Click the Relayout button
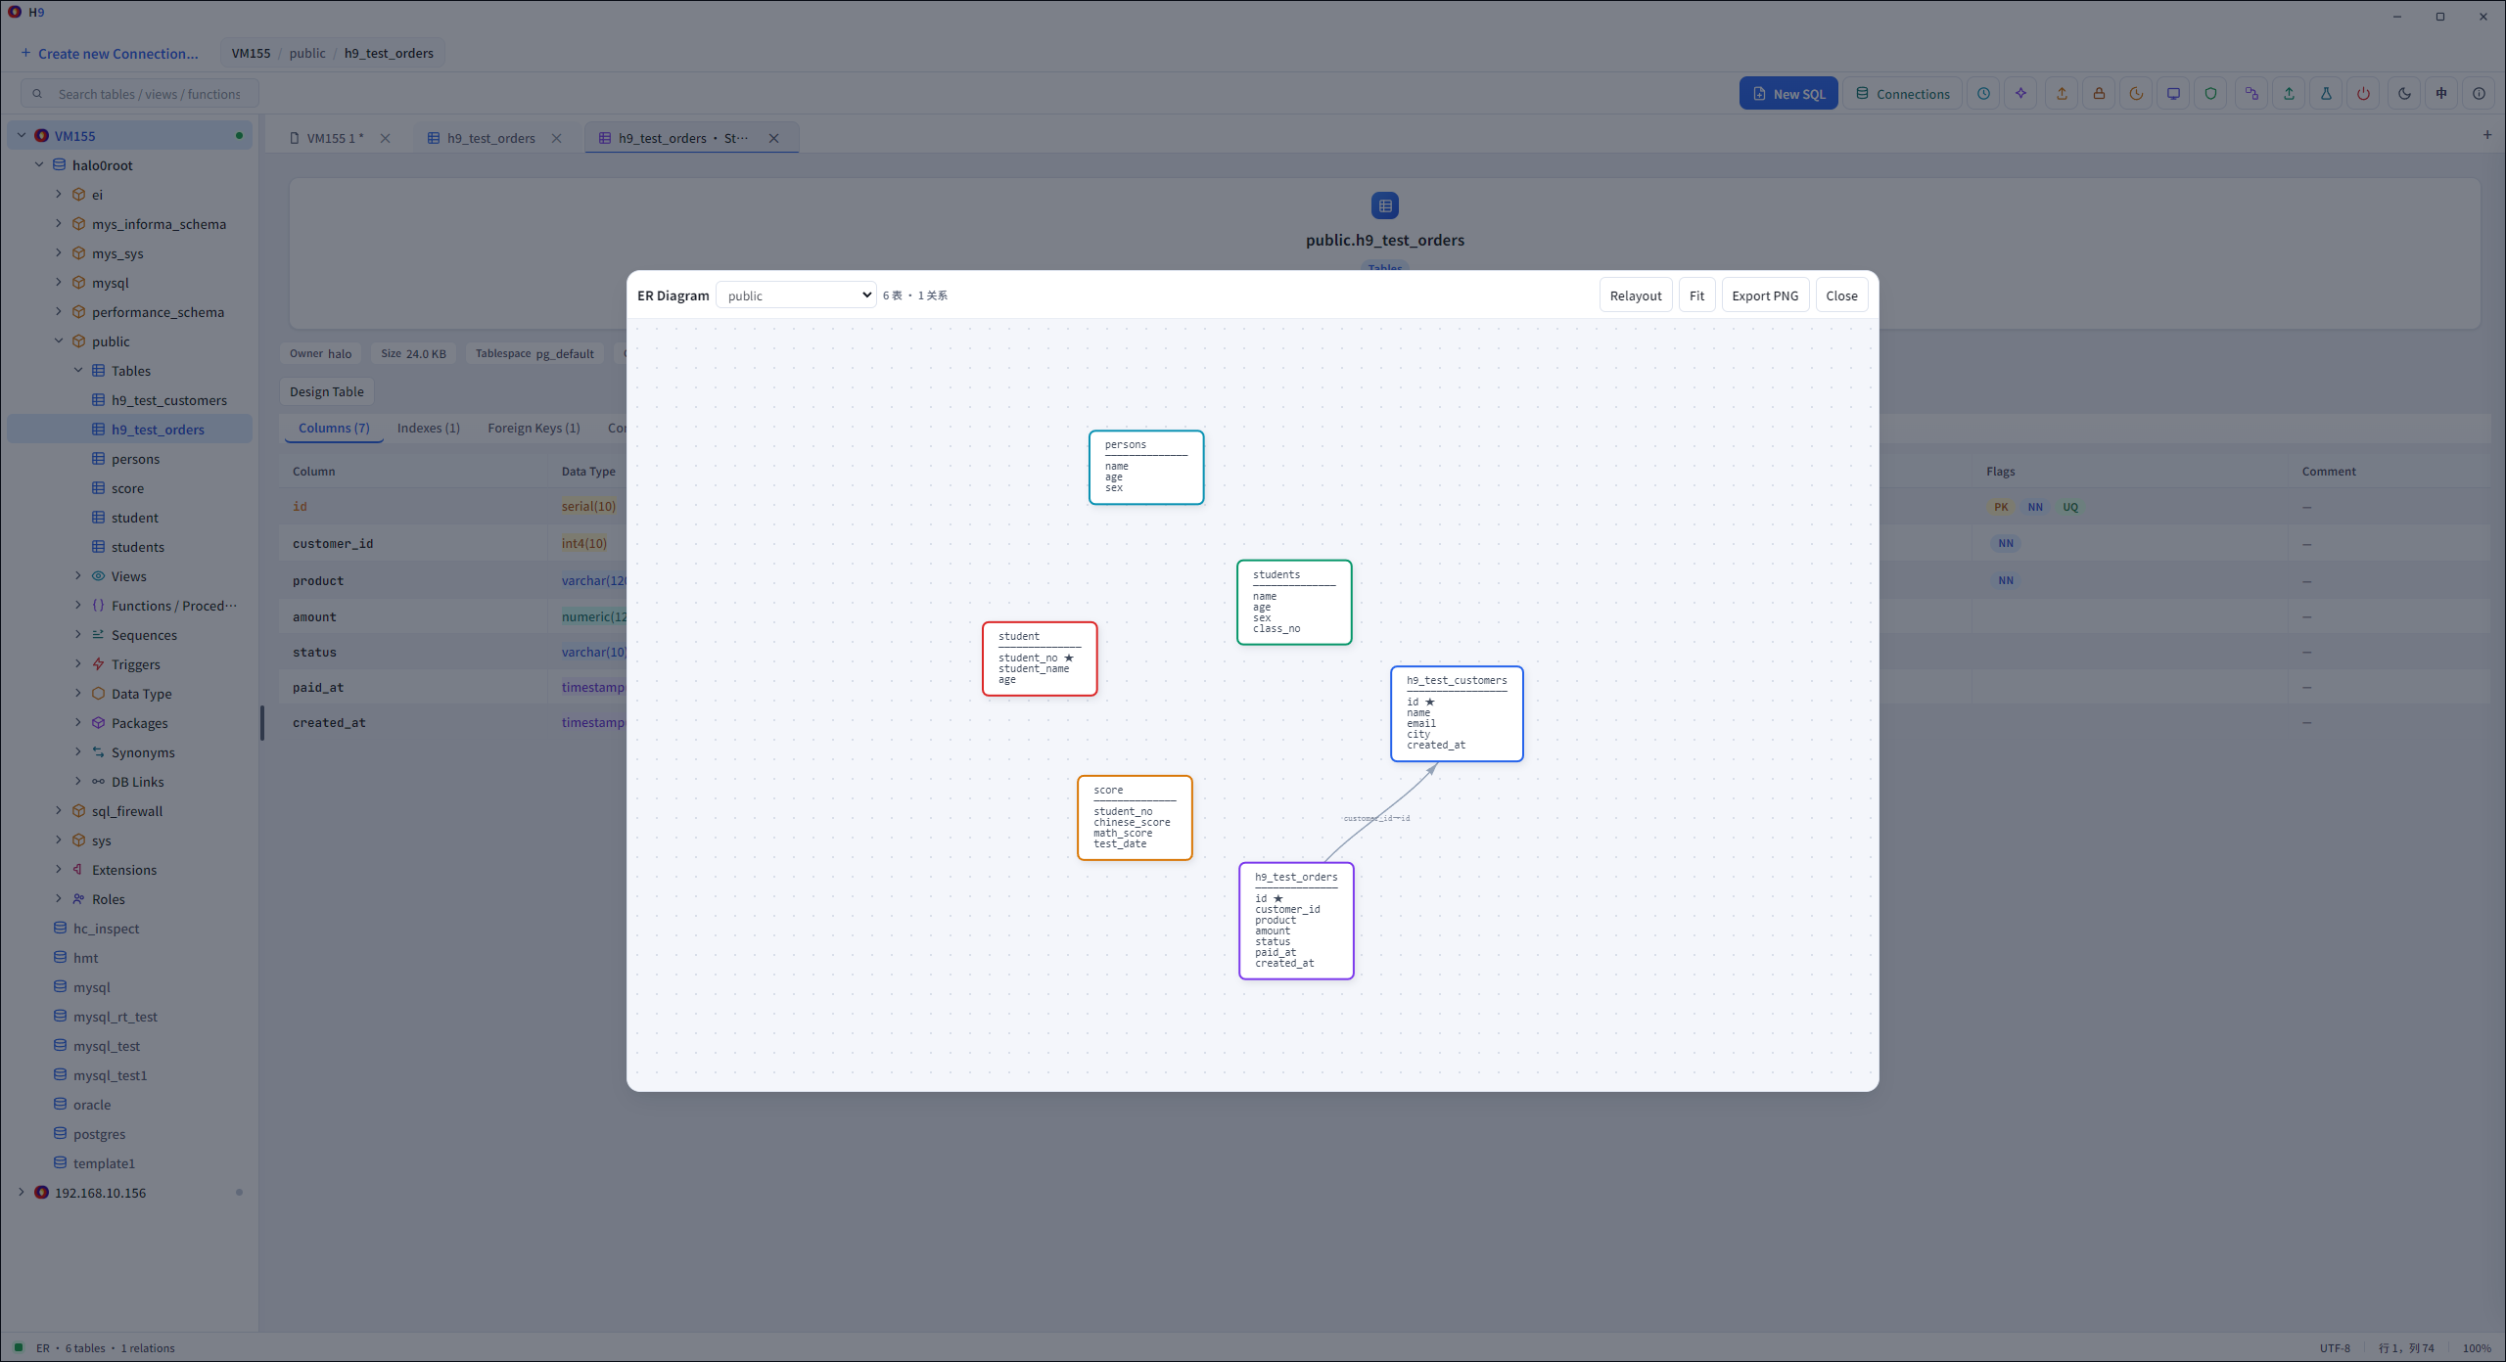 click(x=1636, y=295)
